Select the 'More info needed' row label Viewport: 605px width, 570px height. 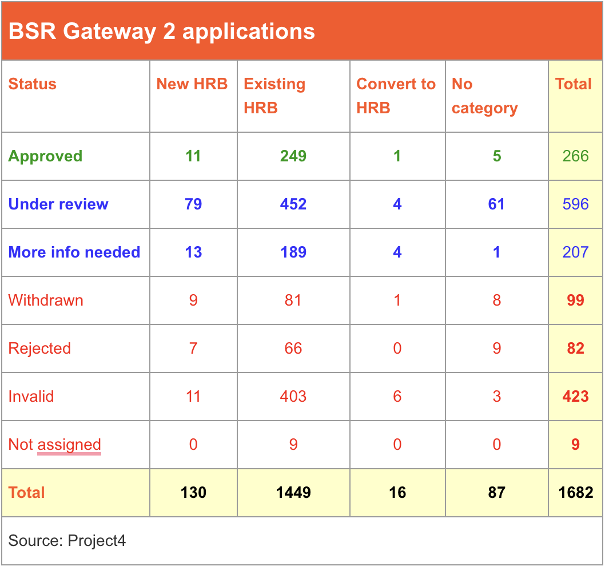[74, 252]
